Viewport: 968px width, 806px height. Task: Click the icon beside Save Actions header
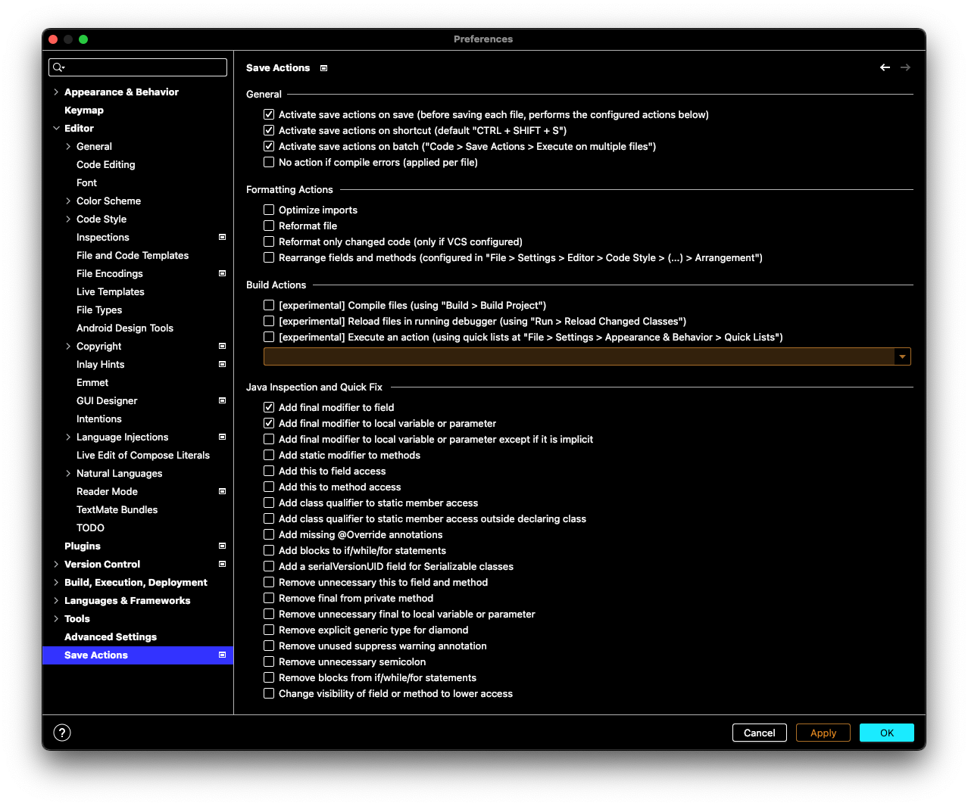(x=323, y=68)
